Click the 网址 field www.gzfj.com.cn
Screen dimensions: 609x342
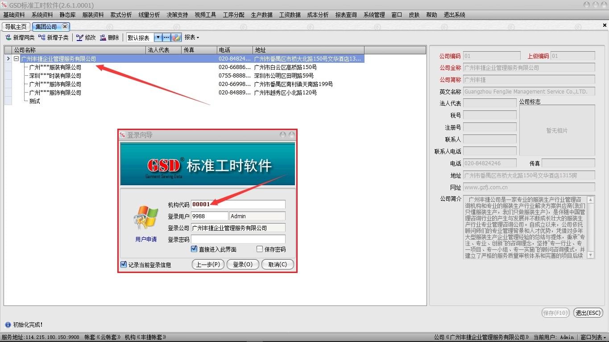click(x=529, y=187)
